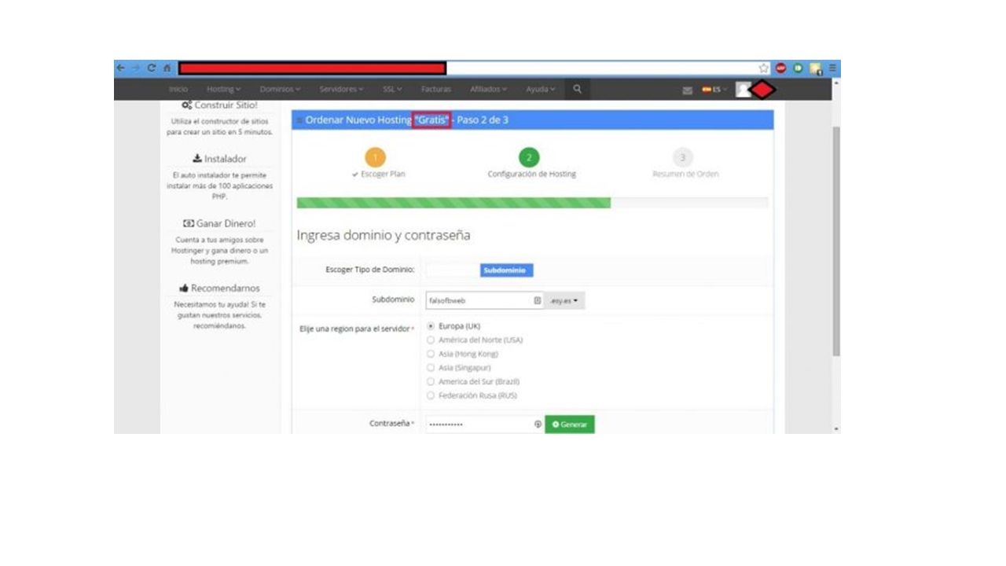Open the .esy.es domain suffix dropdown
This screenshot has height=566, width=1006.
[564, 300]
